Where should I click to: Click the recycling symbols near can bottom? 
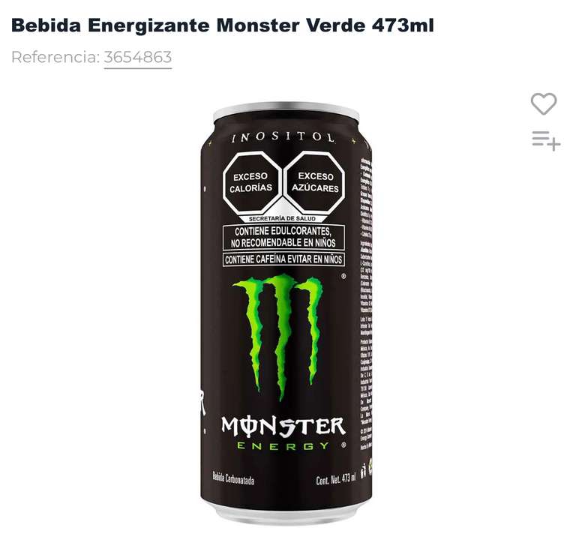[366, 470]
